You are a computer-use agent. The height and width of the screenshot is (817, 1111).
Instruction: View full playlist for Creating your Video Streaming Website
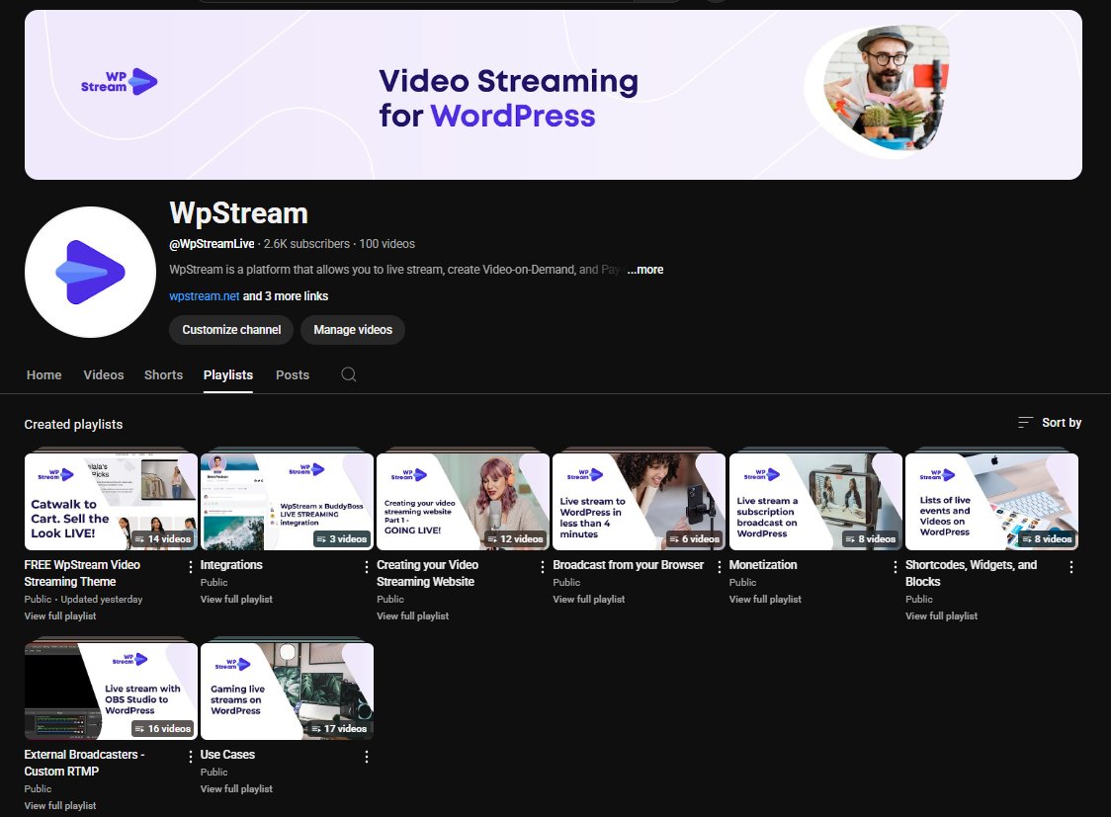point(412,615)
